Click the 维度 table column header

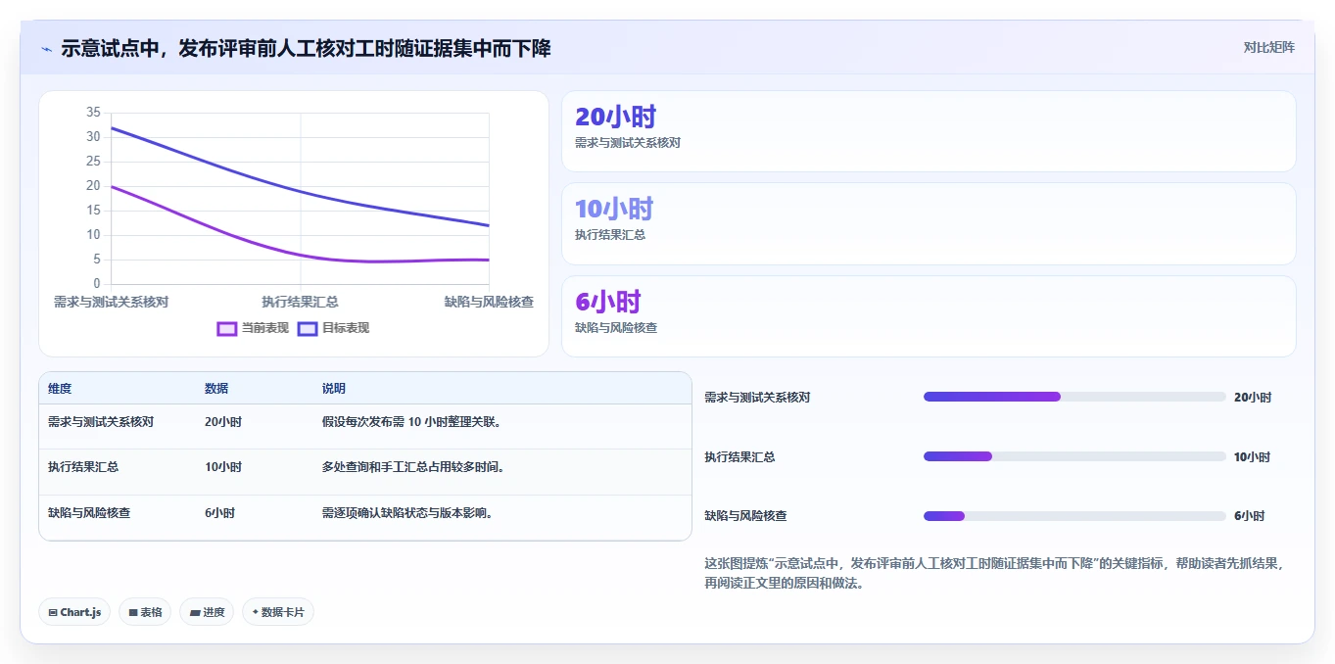click(x=60, y=389)
